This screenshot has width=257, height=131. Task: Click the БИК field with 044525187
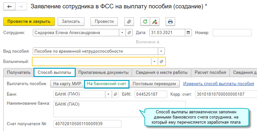(x=151, y=94)
